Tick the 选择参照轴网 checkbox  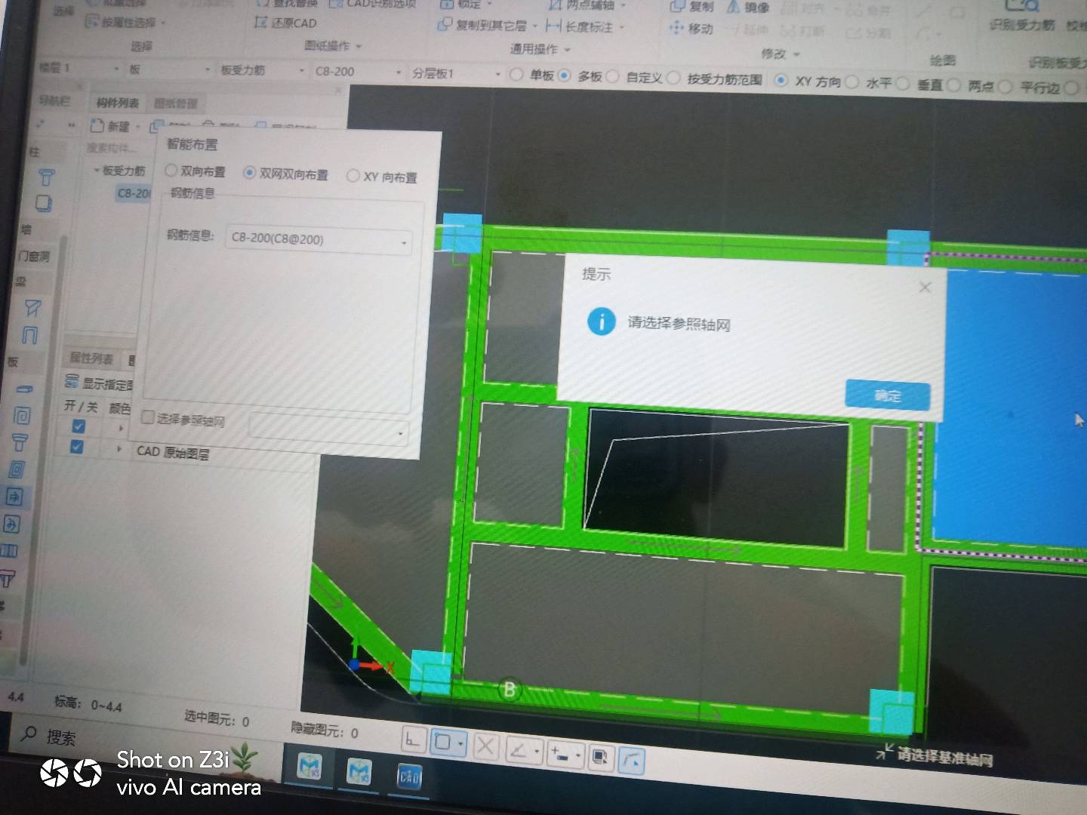148,417
